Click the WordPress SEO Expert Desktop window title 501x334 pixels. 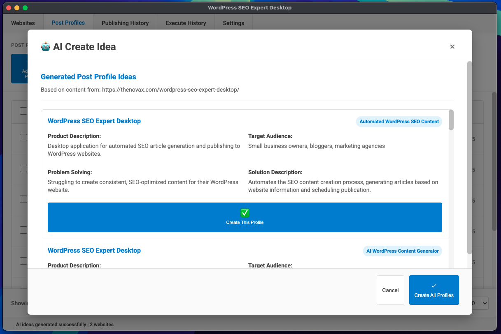[250, 8]
